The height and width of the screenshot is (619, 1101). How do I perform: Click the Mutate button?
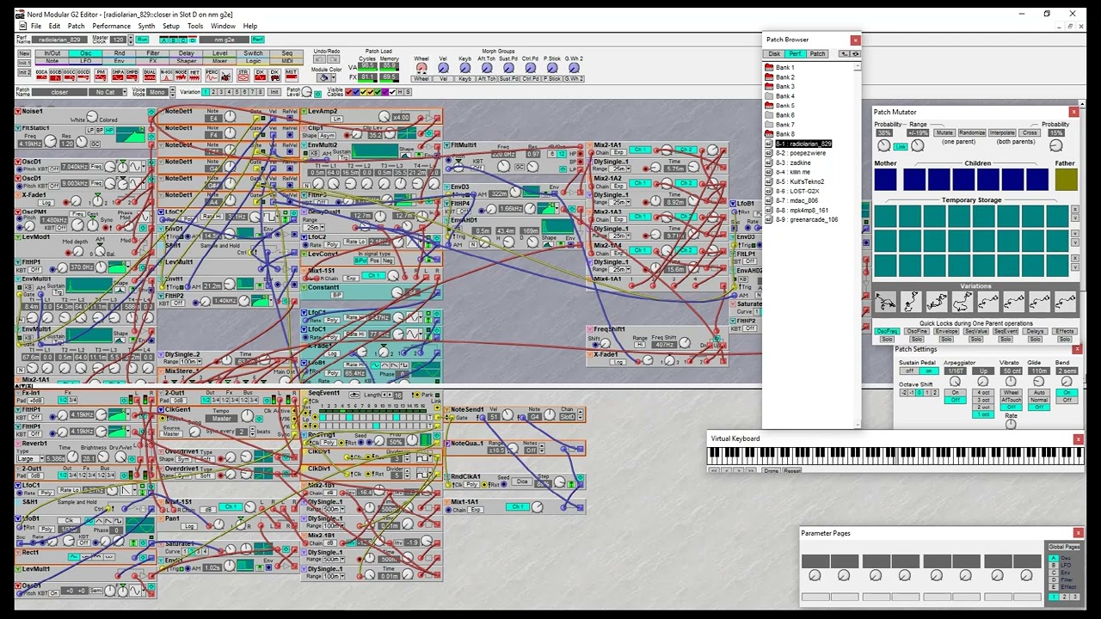click(944, 132)
